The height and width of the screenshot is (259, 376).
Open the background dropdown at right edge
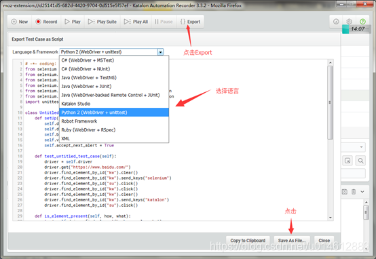[353, 147]
